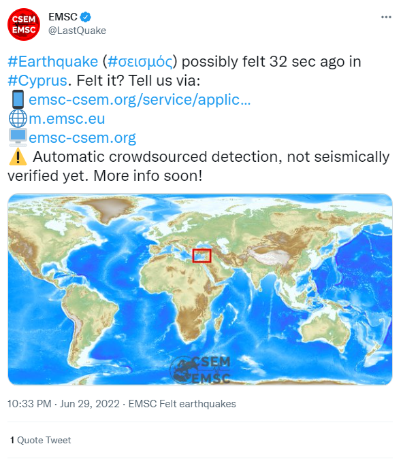Screen dimensions: 403x461
Task: Open the 10:33 PM Jun 29 timestamp
Action: click(63, 404)
